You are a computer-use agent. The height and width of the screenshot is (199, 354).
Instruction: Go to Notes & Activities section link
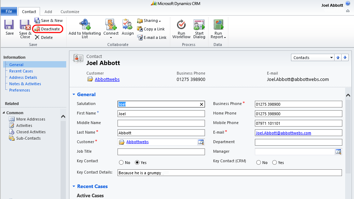(x=25, y=84)
